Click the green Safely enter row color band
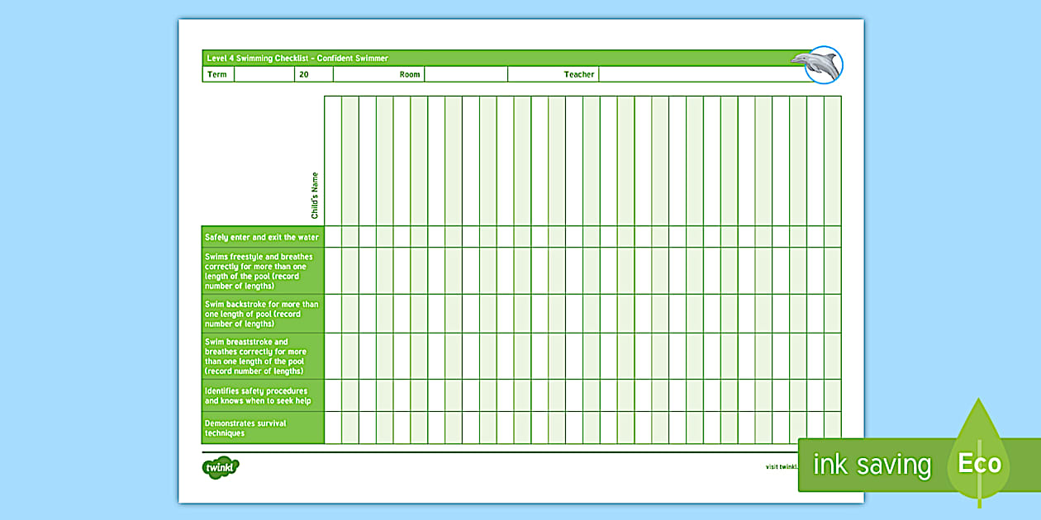This screenshot has width=1041, height=520. 262,235
